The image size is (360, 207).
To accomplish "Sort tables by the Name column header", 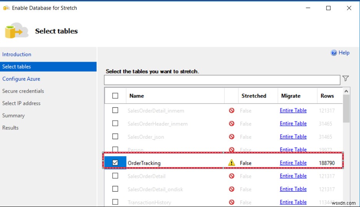I will click(x=137, y=96).
